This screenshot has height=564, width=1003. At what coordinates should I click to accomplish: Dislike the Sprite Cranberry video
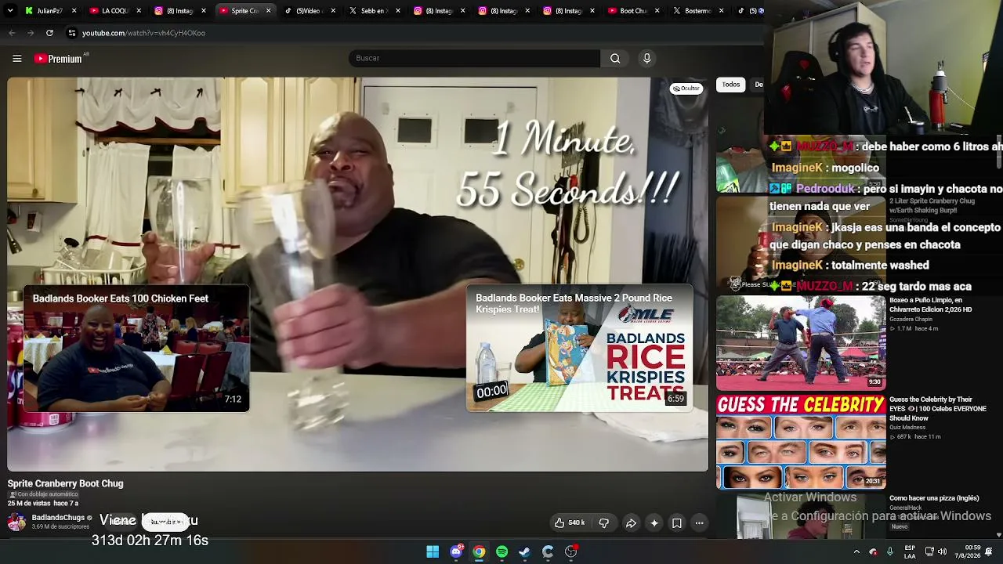pyautogui.click(x=603, y=522)
